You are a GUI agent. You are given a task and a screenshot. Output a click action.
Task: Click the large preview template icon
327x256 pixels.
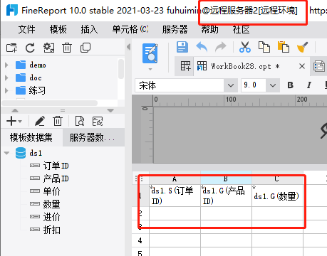[x=150, y=53]
